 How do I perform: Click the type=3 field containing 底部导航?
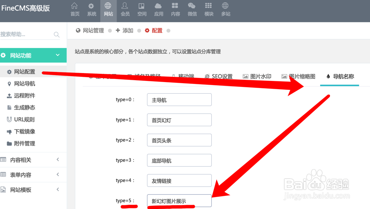point(179,160)
